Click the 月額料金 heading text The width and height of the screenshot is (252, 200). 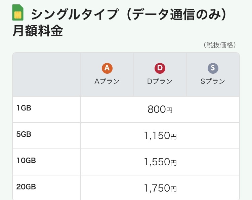pyautogui.click(x=38, y=31)
